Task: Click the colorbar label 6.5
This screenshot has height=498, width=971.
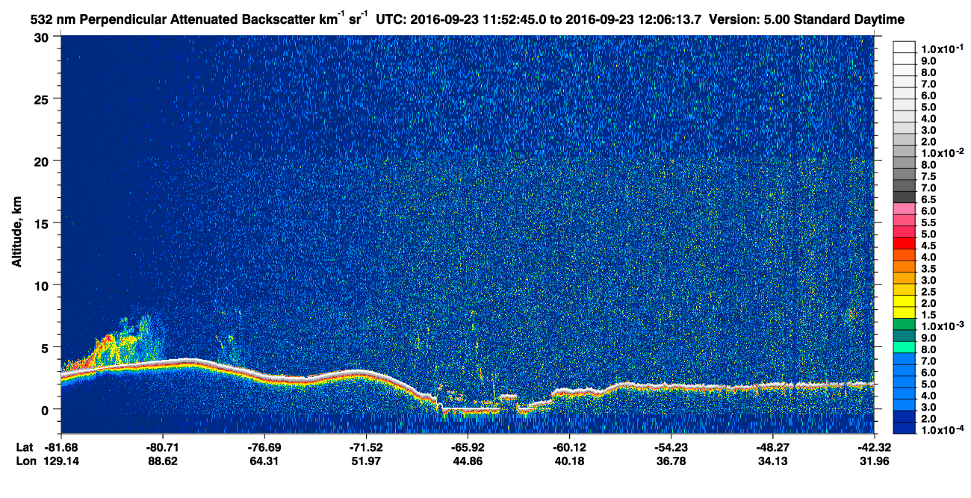Action: click(x=928, y=199)
